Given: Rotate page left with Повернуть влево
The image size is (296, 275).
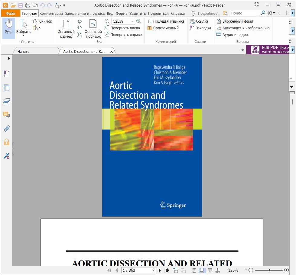Looking at the screenshot, I should [x=122, y=28].
